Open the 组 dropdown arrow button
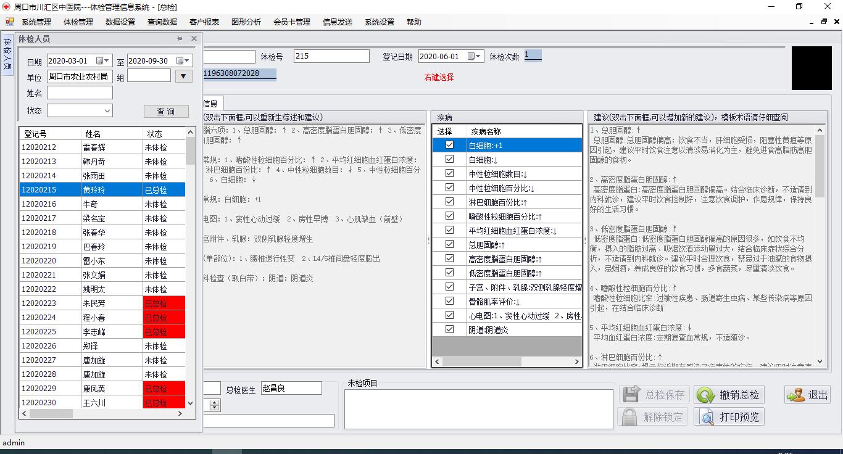The image size is (843, 454). point(183,76)
